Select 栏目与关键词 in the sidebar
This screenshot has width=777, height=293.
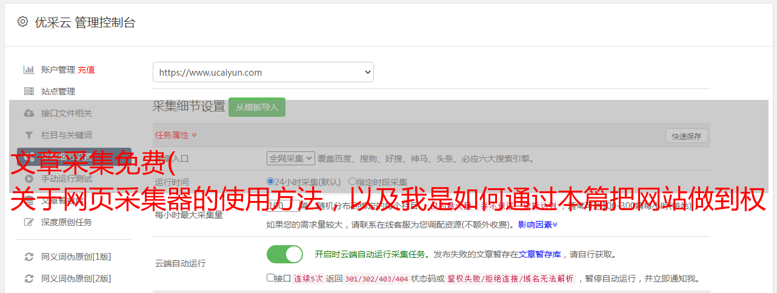(67, 135)
